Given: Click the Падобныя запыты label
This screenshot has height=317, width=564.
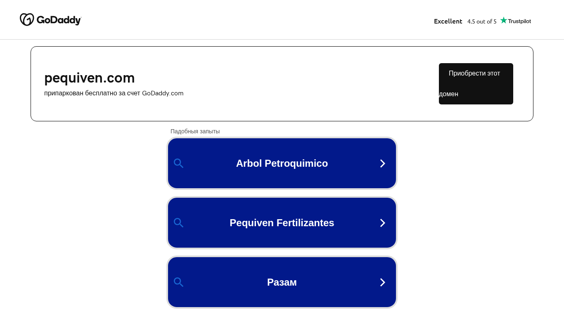Looking at the screenshot, I should [195, 131].
